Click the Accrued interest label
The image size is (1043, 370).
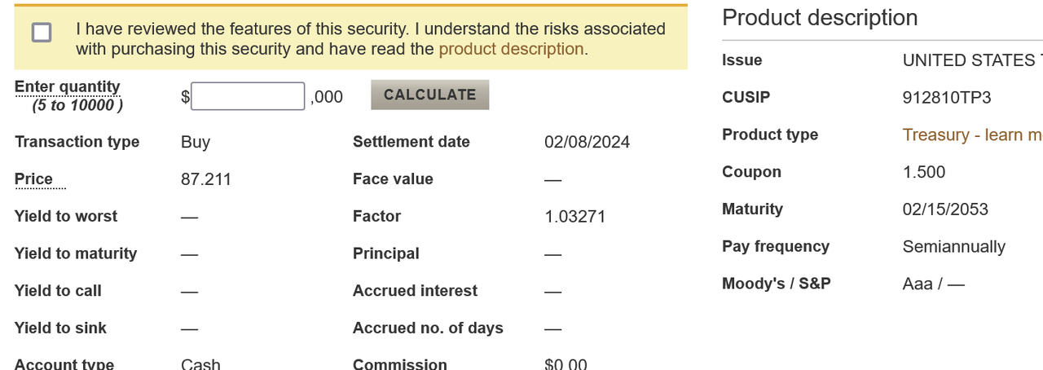tap(415, 290)
